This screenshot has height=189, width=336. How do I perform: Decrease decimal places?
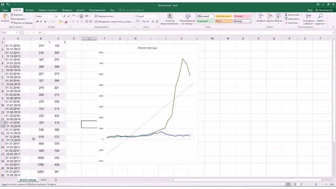[157, 22]
